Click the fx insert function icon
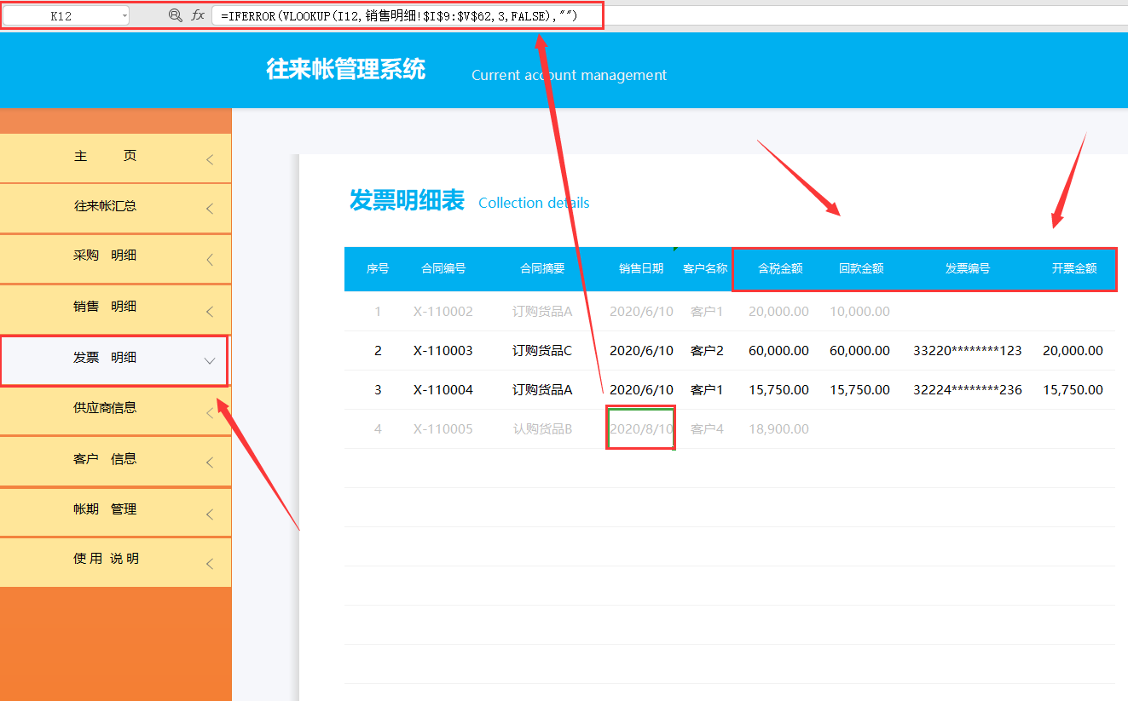This screenshot has width=1128, height=701. click(x=200, y=14)
